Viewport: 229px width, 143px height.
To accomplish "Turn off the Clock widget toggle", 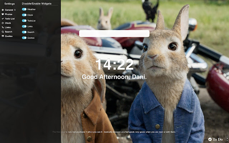I will tap(24, 15).
